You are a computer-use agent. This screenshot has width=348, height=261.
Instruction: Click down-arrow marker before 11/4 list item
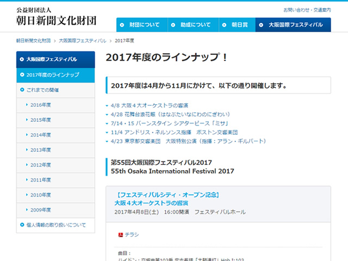[x=107, y=133]
